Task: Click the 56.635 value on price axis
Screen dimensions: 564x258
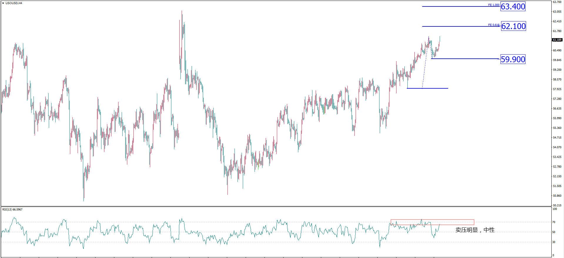Action: click(x=557, y=109)
